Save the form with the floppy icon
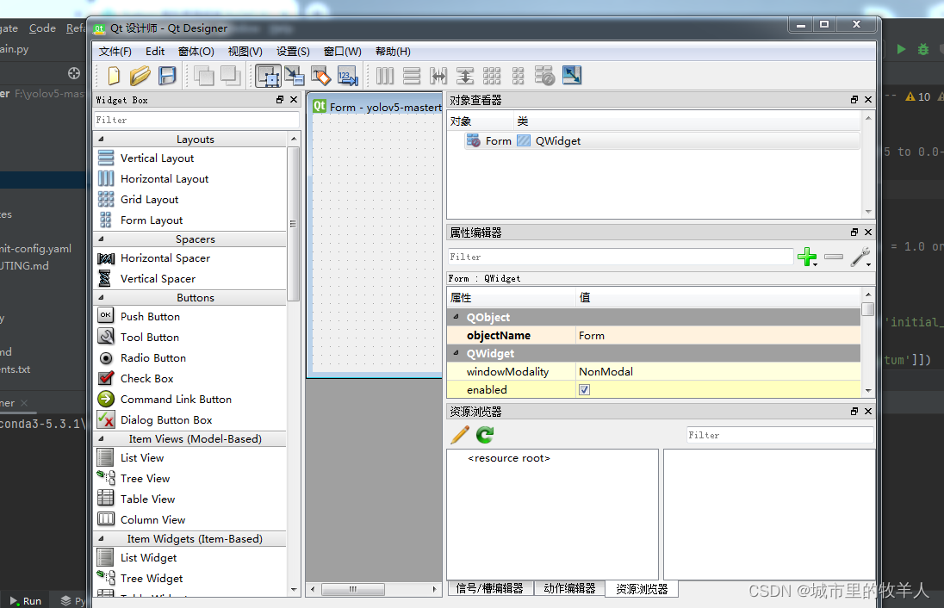Viewport: 944px width, 608px height. [167, 76]
